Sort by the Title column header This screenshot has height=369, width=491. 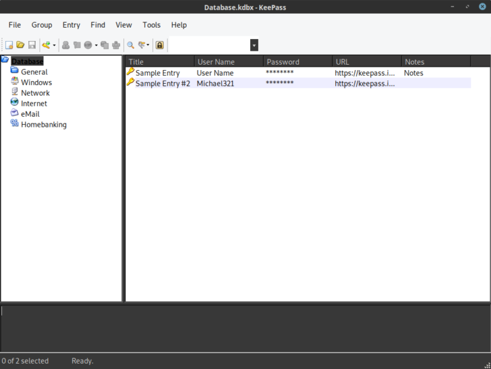(x=160, y=61)
